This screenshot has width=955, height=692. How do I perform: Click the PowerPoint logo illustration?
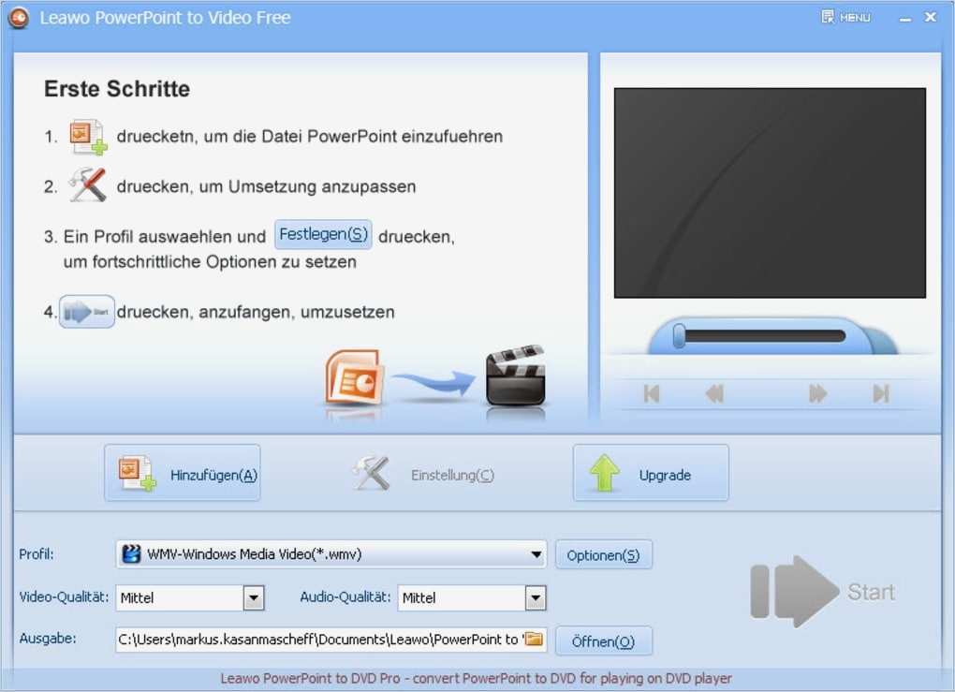(x=356, y=378)
